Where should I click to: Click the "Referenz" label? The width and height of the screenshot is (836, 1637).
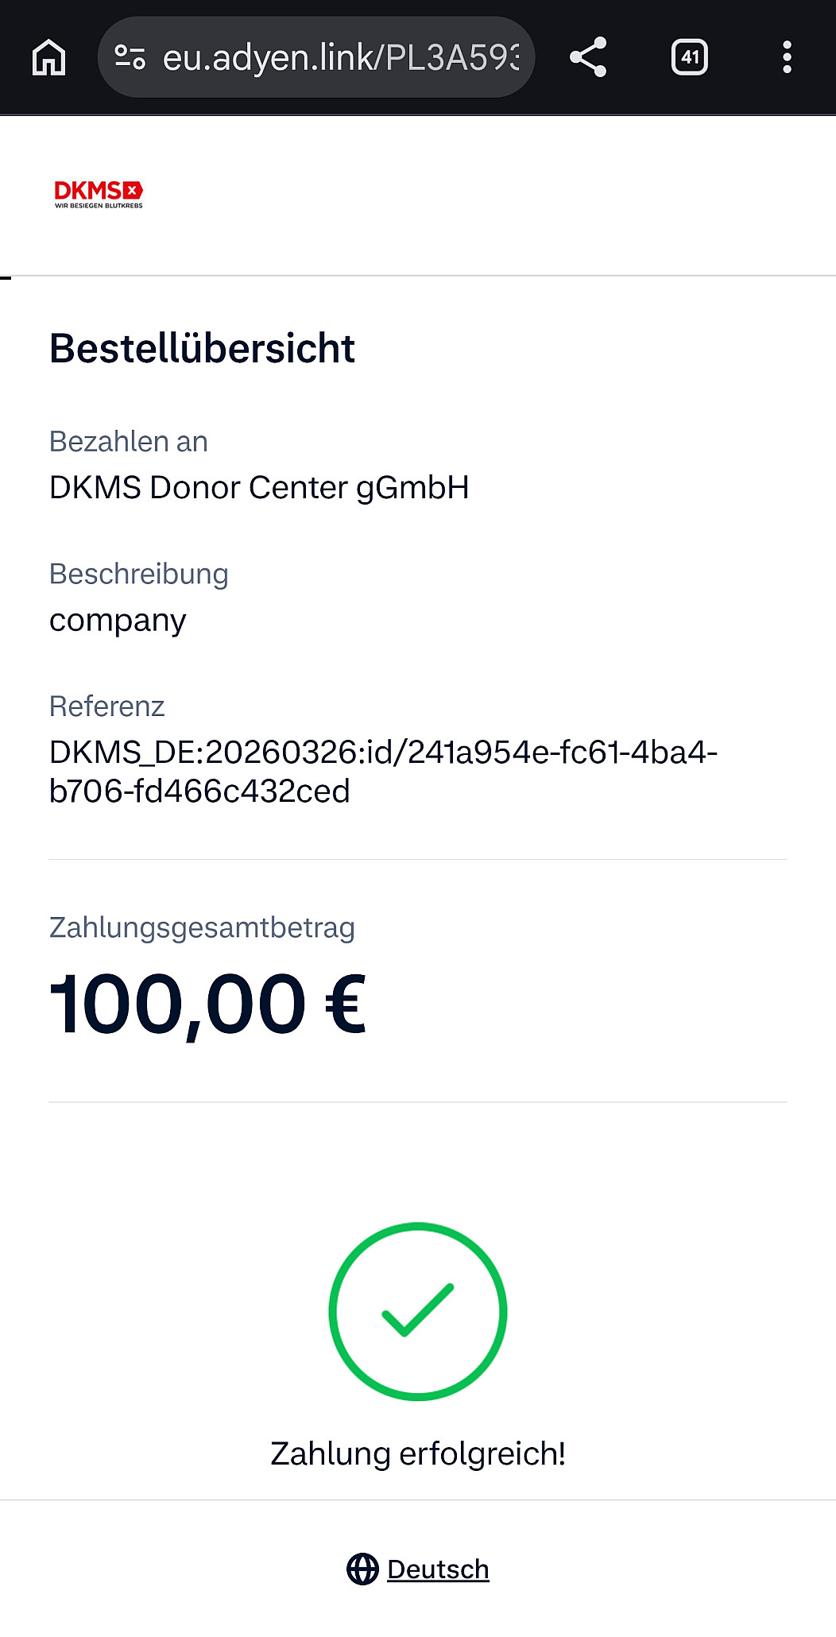[106, 706]
